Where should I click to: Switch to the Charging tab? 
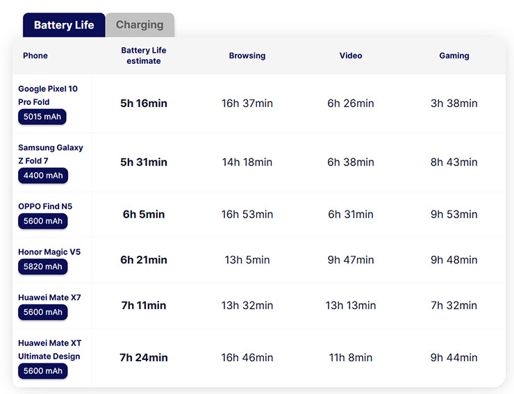(140, 25)
